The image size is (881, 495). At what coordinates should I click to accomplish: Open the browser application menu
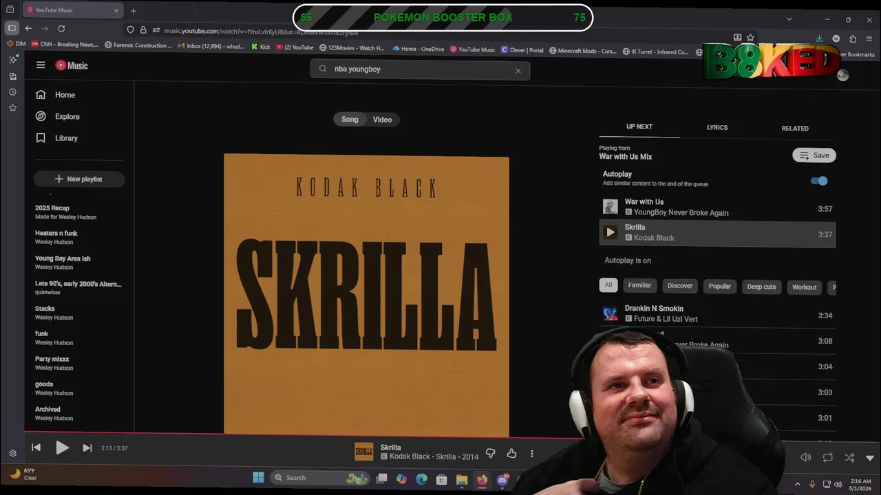(x=869, y=38)
